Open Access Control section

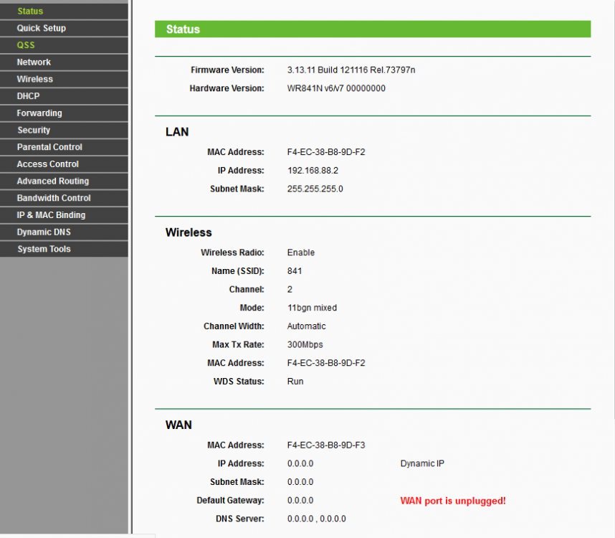[48, 164]
